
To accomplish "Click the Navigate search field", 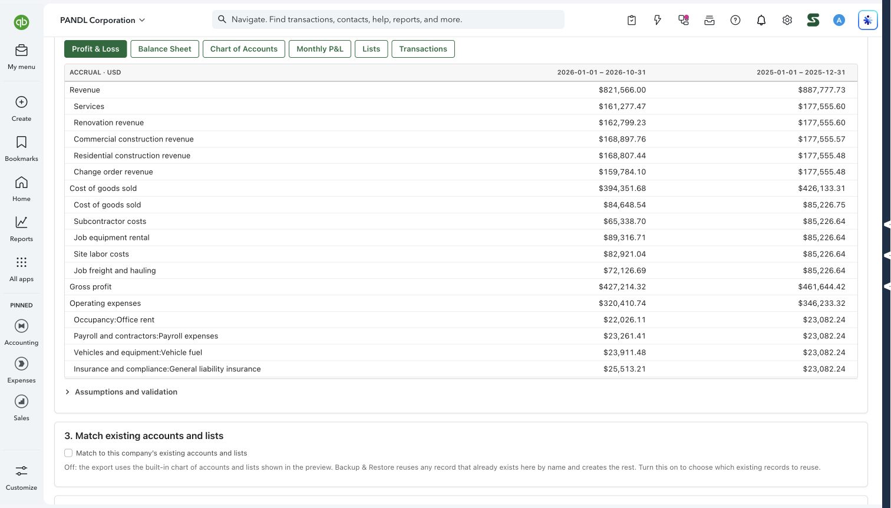I will (x=388, y=19).
